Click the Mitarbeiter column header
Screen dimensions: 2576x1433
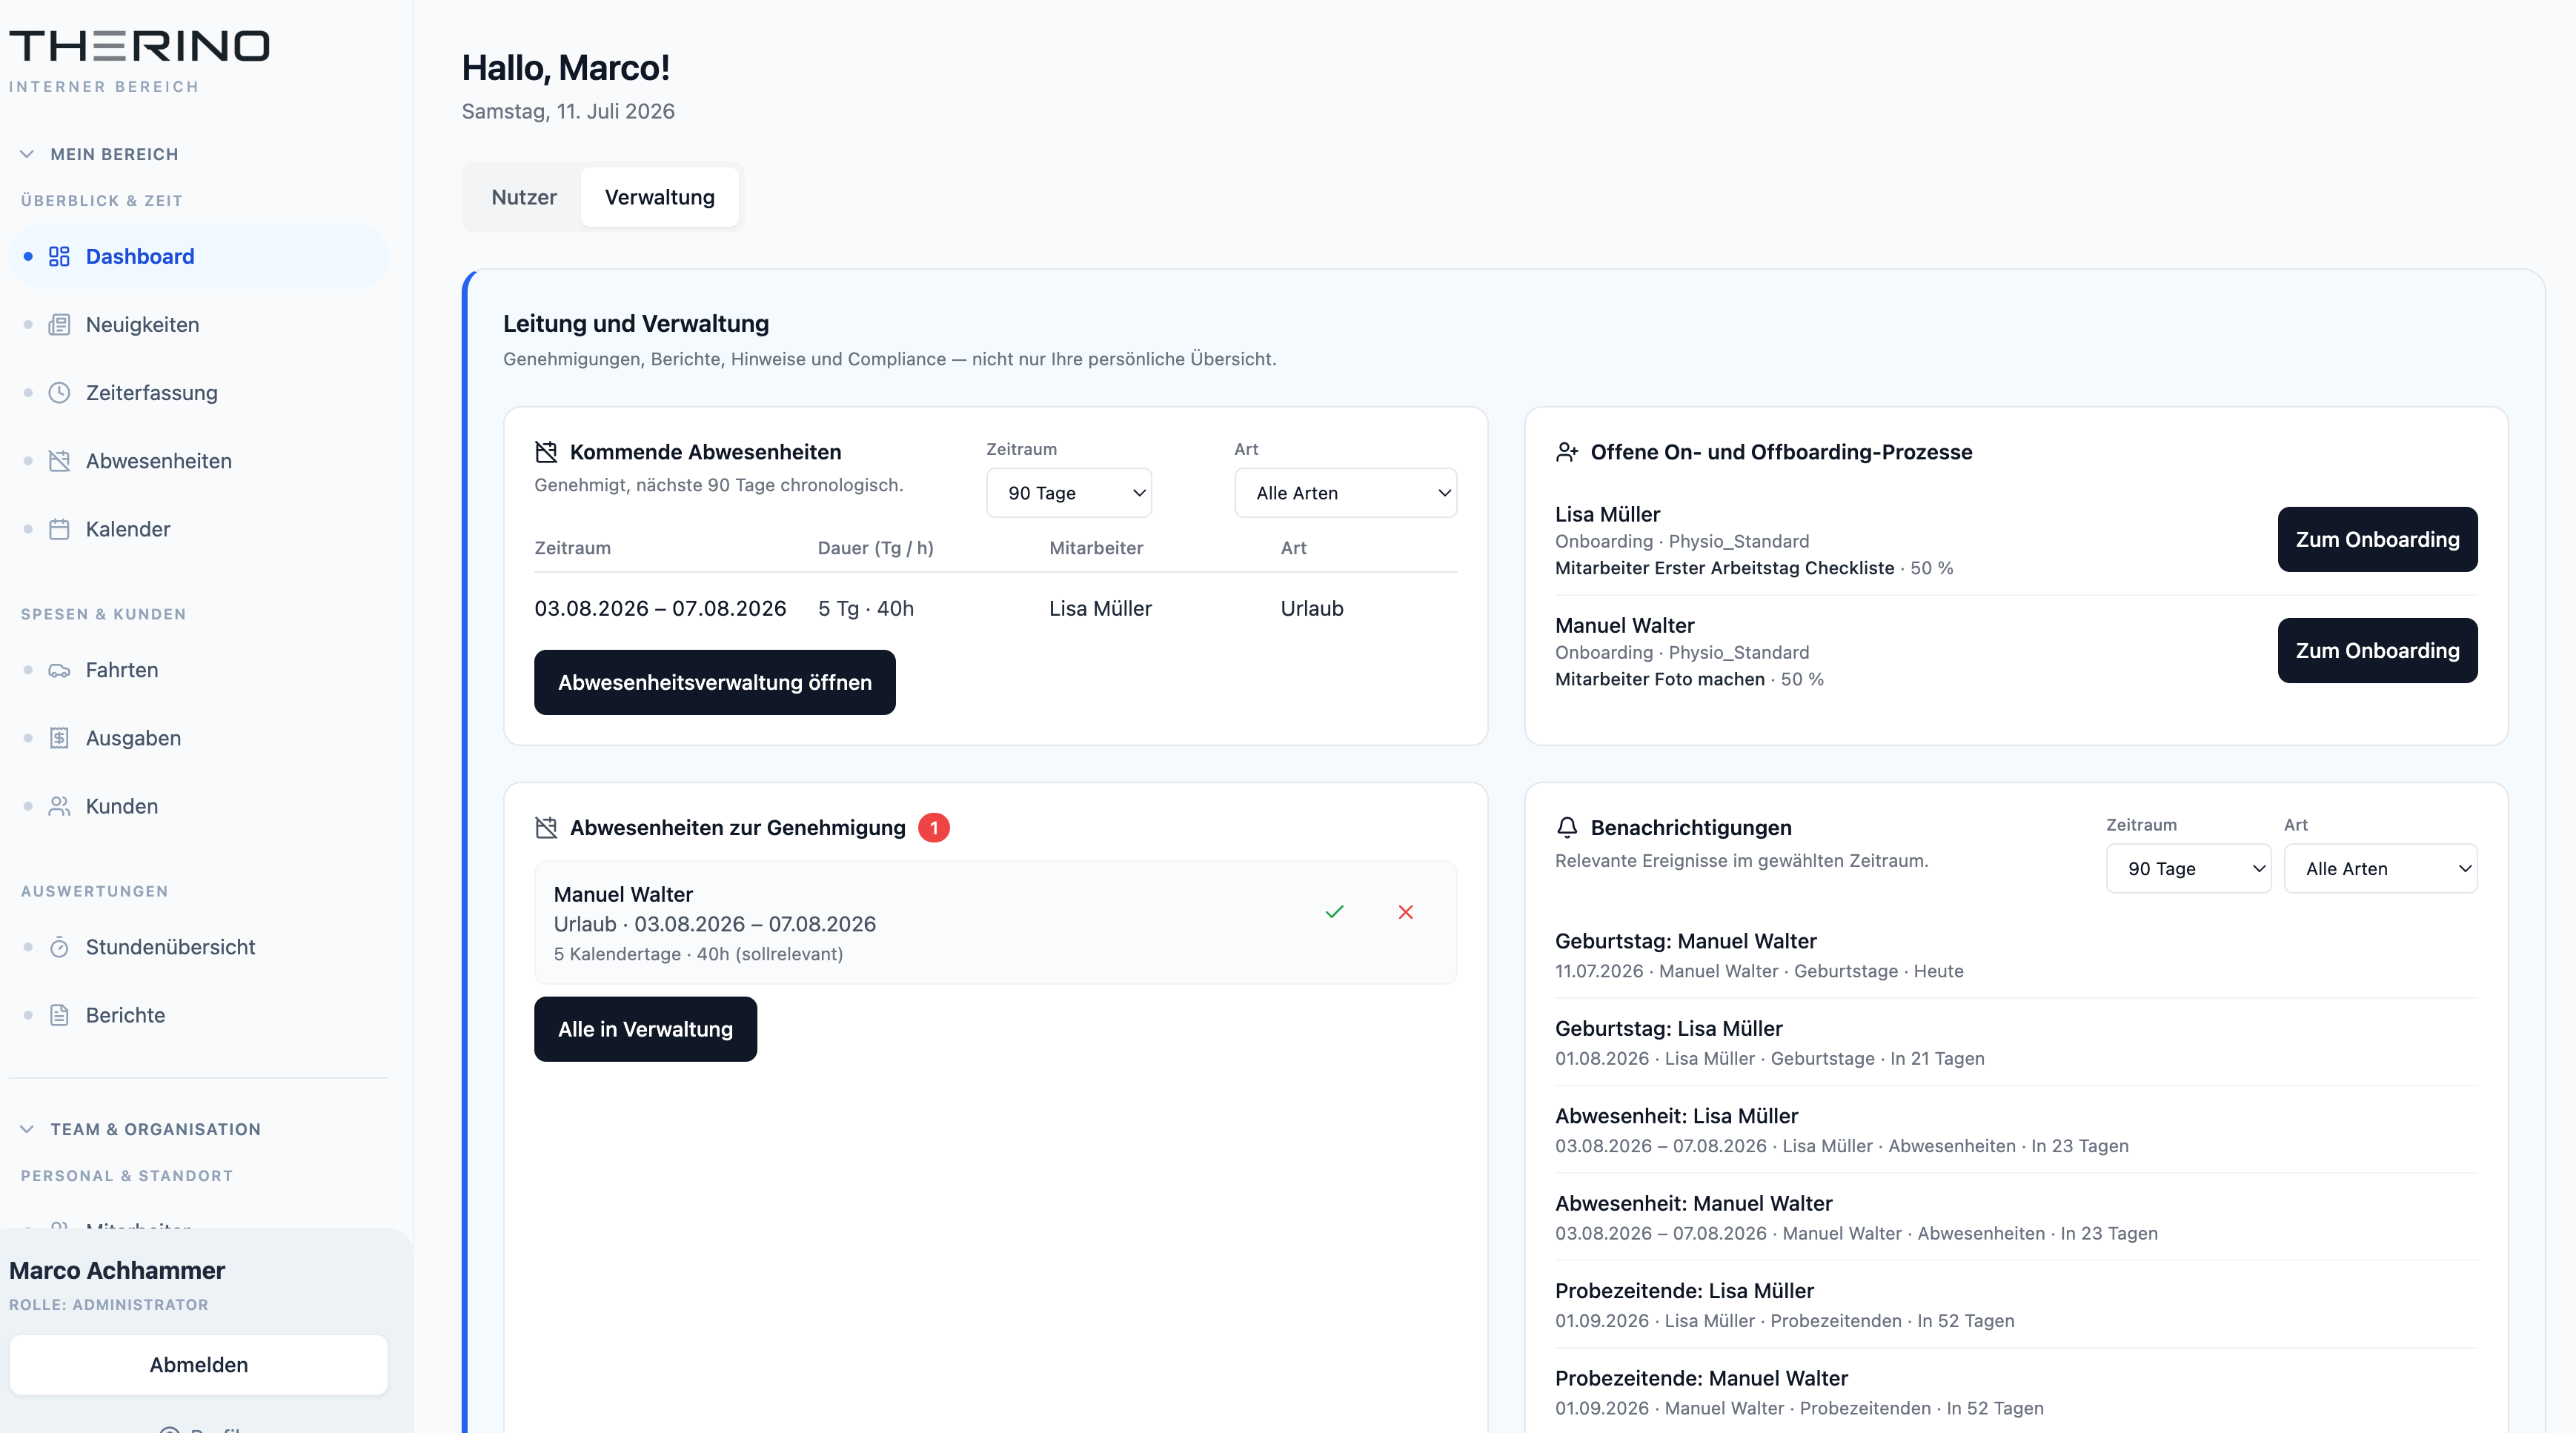click(1095, 548)
